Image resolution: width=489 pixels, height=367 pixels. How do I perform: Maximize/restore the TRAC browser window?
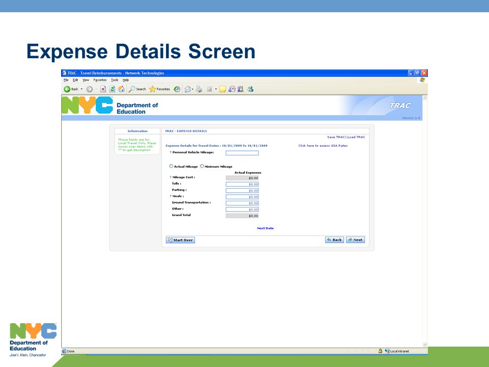[x=418, y=73]
